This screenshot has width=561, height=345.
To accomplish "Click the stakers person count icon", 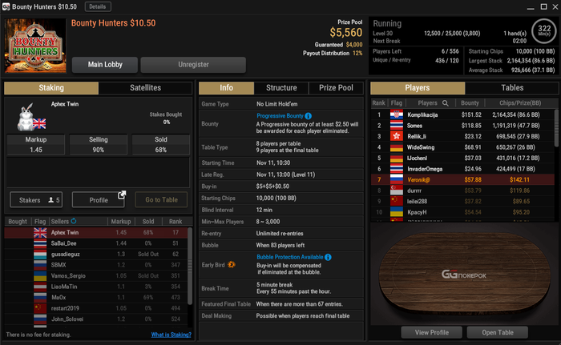I will [x=50, y=200].
